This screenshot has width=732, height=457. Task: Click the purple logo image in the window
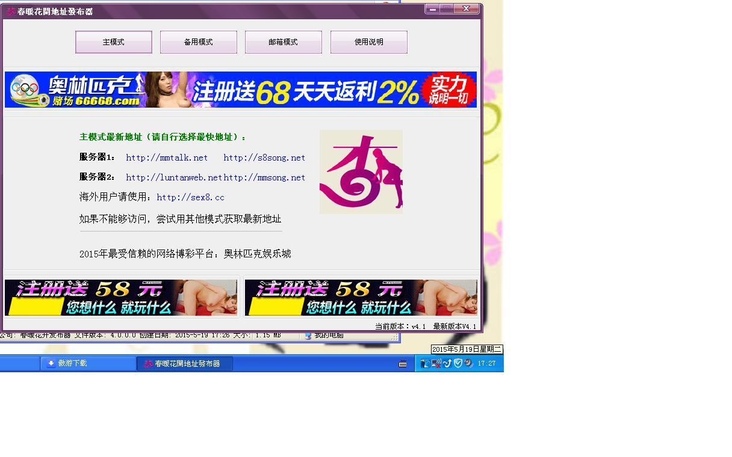[361, 171]
